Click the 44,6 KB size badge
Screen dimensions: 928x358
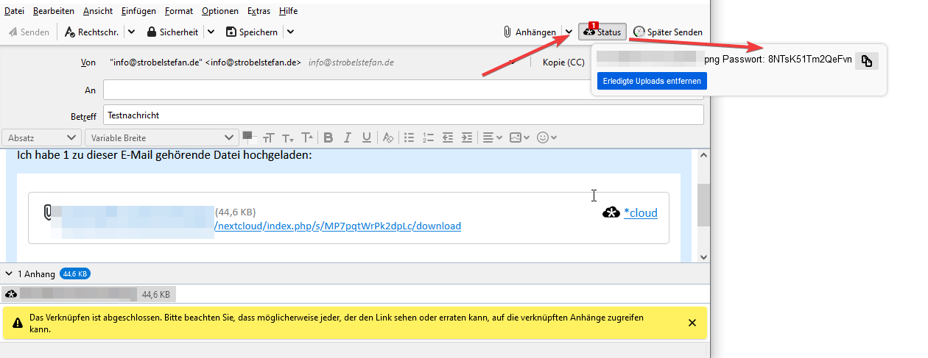tap(75, 273)
